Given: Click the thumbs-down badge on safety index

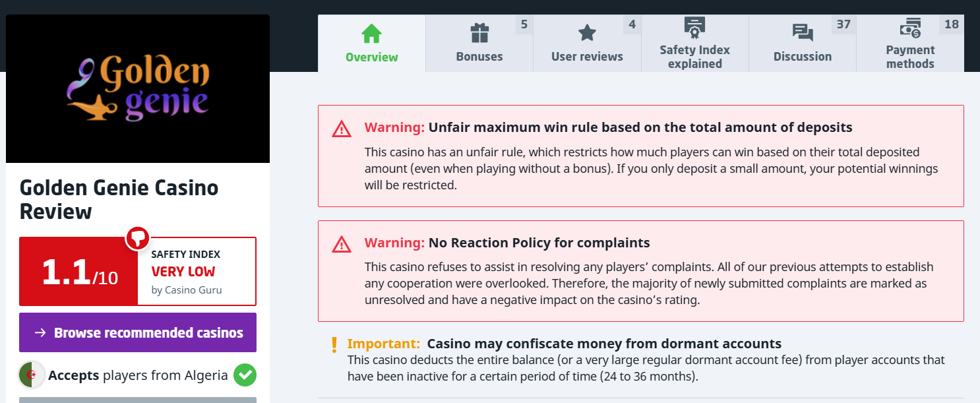Looking at the screenshot, I should coord(138,237).
